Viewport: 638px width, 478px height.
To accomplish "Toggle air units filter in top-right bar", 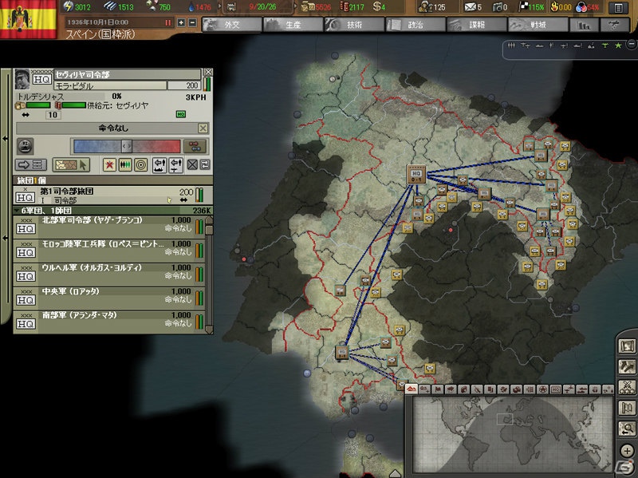I will [526, 45].
